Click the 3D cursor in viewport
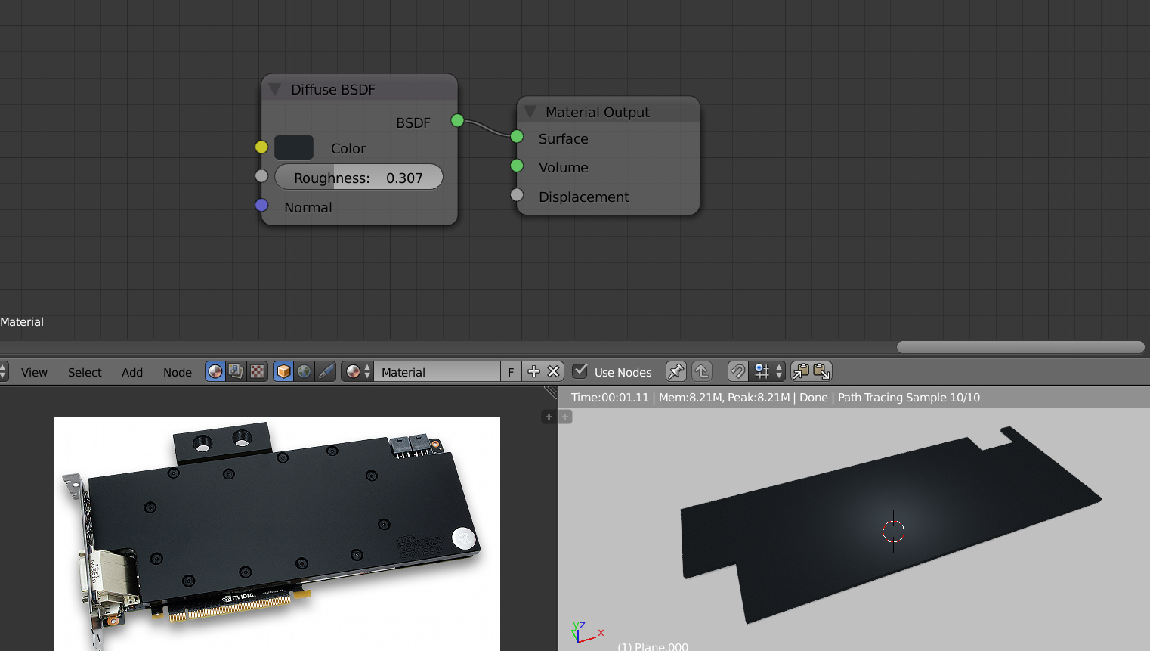 click(x=893, y=532)
